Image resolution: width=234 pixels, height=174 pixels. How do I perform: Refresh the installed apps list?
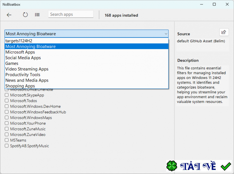pyautogui.click(x=25, y=15)
